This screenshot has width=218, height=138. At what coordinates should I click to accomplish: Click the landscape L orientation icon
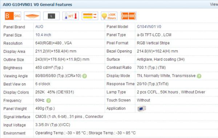pos(52,16)
